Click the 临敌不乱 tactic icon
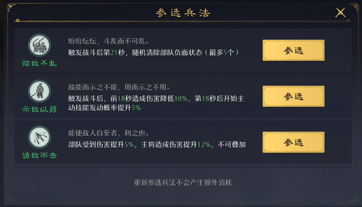362x207 pixels. point(39,46)
